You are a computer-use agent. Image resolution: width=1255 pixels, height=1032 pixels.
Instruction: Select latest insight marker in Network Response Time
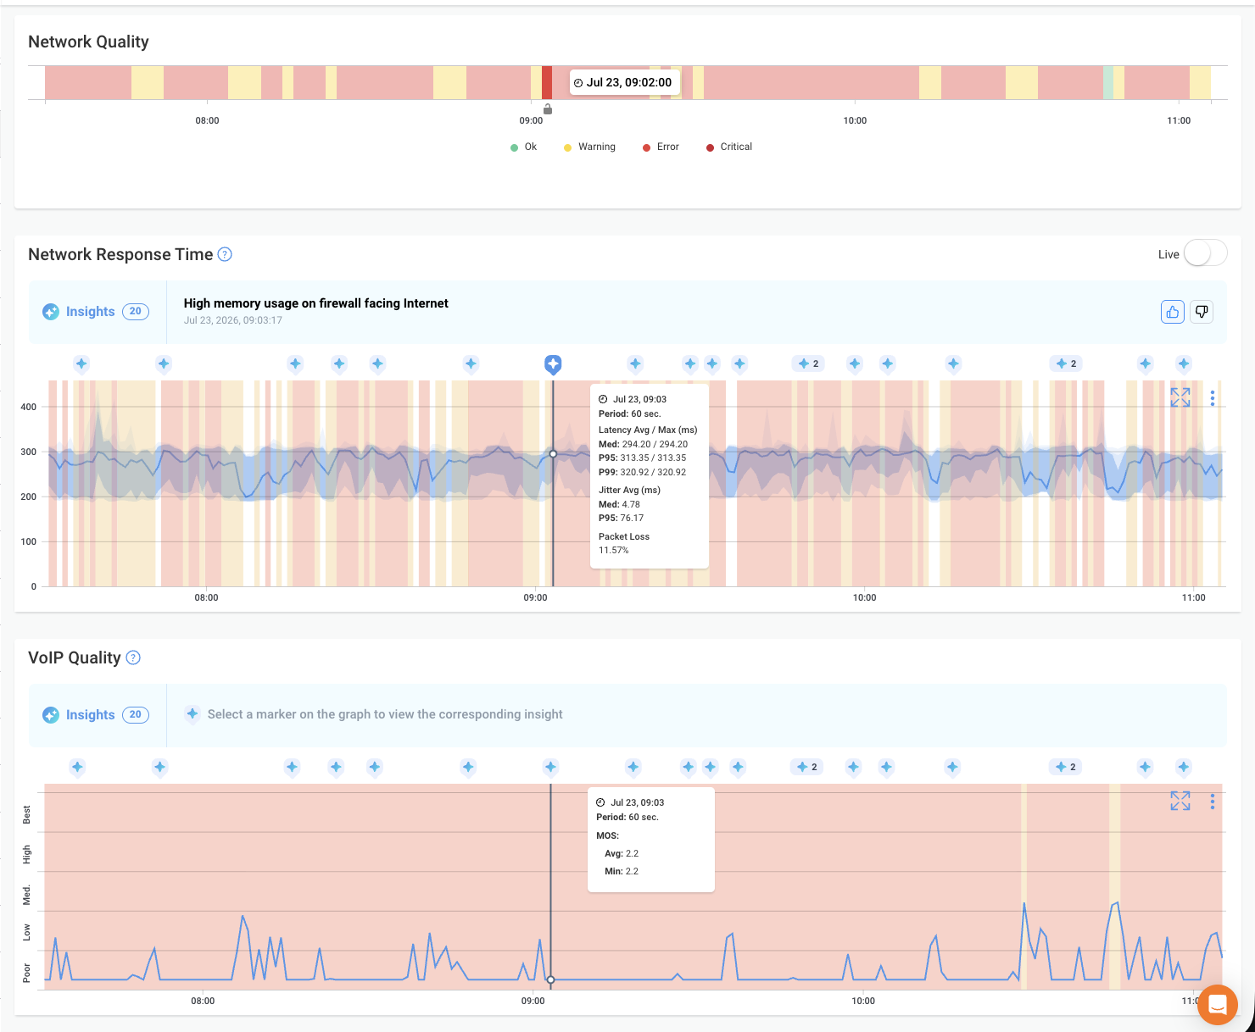pos(1184,364)
